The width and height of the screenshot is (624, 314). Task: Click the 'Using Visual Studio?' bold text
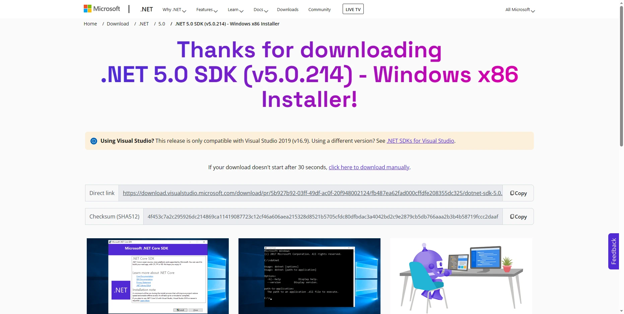pos(127,141)
